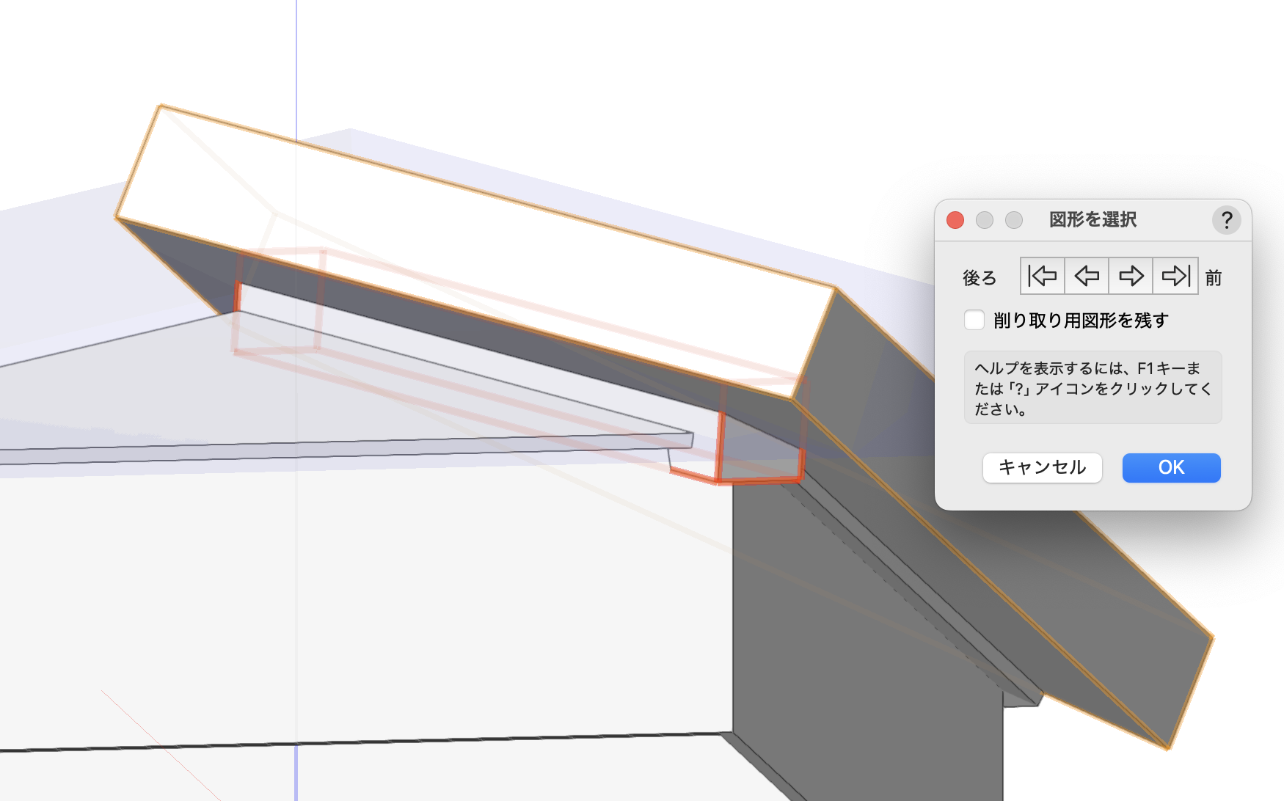Open help with the question mark icon
The height and width of the screenshot is (801, 1284).
[x=1226, y=220]
